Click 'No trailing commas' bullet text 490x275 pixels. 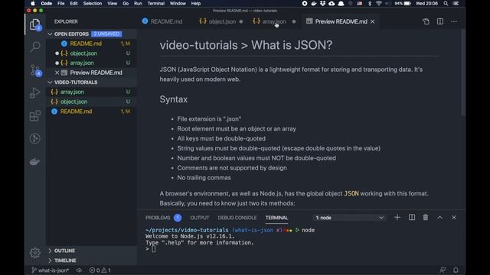(x=204, y=178)
